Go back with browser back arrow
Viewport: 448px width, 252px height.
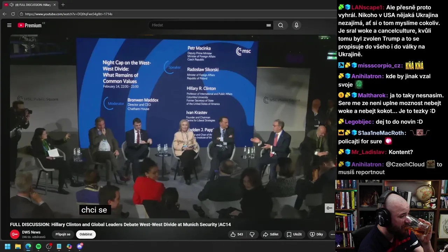pyautogui.click(x=5, y=14)
